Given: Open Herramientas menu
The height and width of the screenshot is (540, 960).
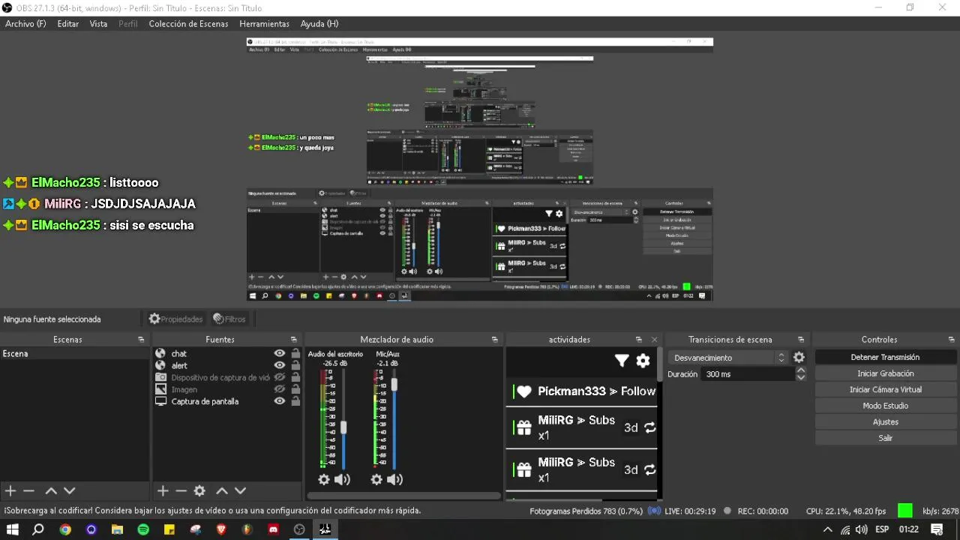Looking at the screenshot, I should (265, 24).
